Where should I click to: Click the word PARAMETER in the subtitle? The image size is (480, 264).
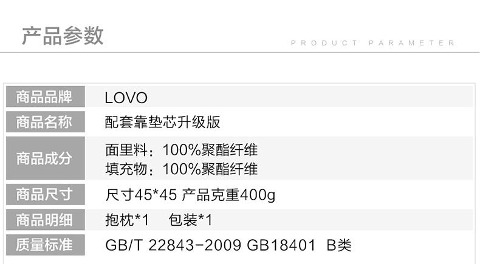[x=412, y=43]
